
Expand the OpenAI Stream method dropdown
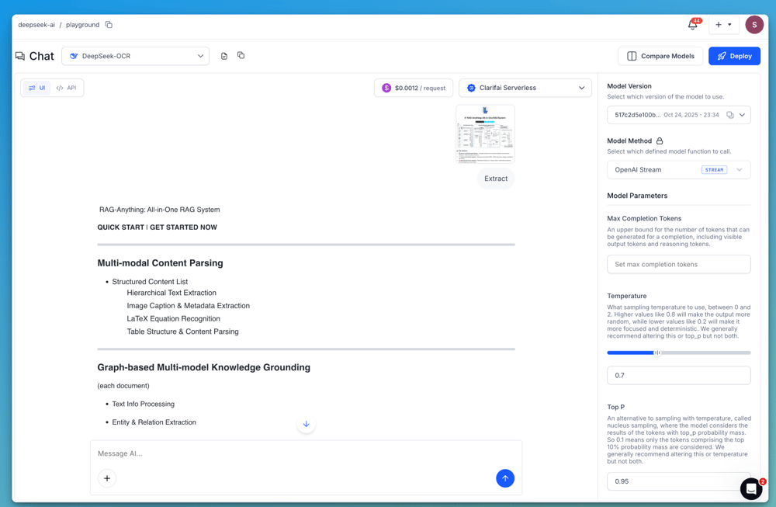pyautogui.click(x=739, y=169)
